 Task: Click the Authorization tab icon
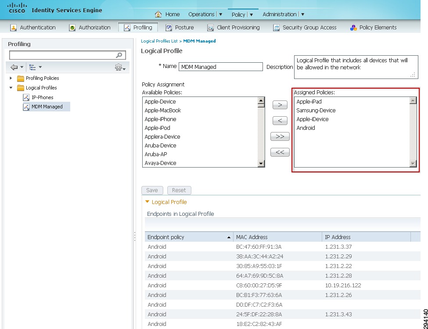click(x=72, y=28)
